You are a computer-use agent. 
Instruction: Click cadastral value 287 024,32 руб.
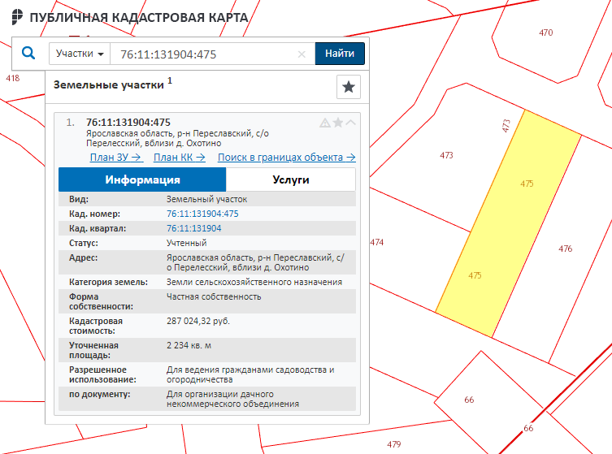198,321
